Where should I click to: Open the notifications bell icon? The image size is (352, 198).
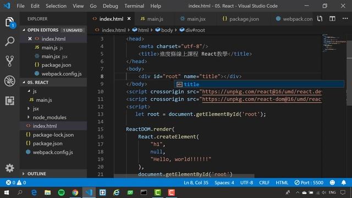click(344, 183)
